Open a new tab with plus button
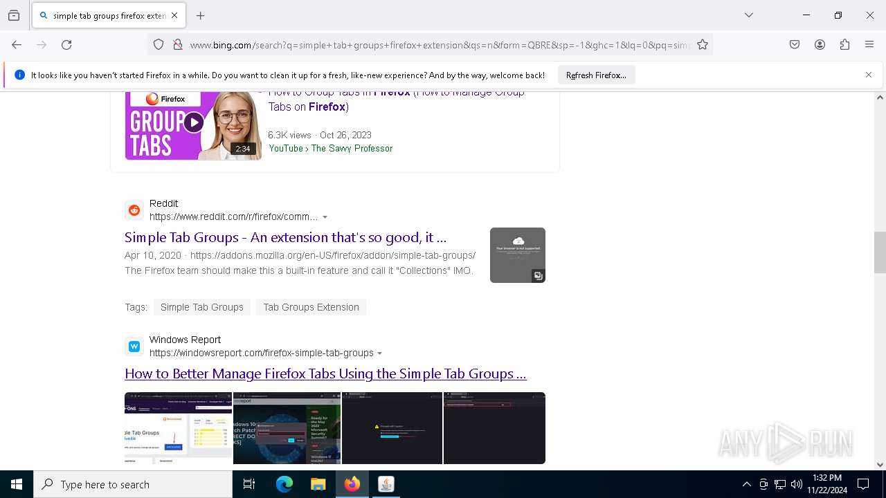886x498 pixels. click(201, 15)
